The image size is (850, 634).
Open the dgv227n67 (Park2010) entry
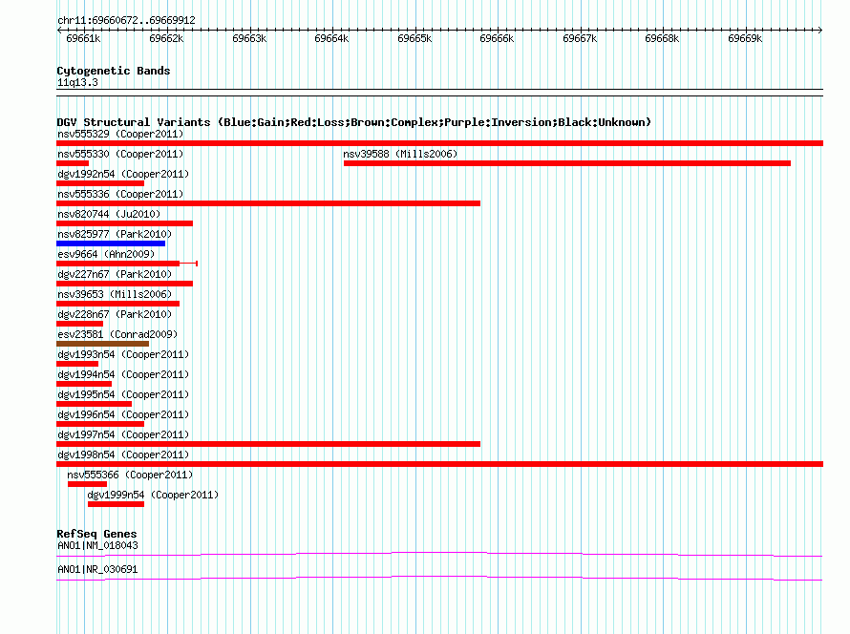(x=115, y=274)
